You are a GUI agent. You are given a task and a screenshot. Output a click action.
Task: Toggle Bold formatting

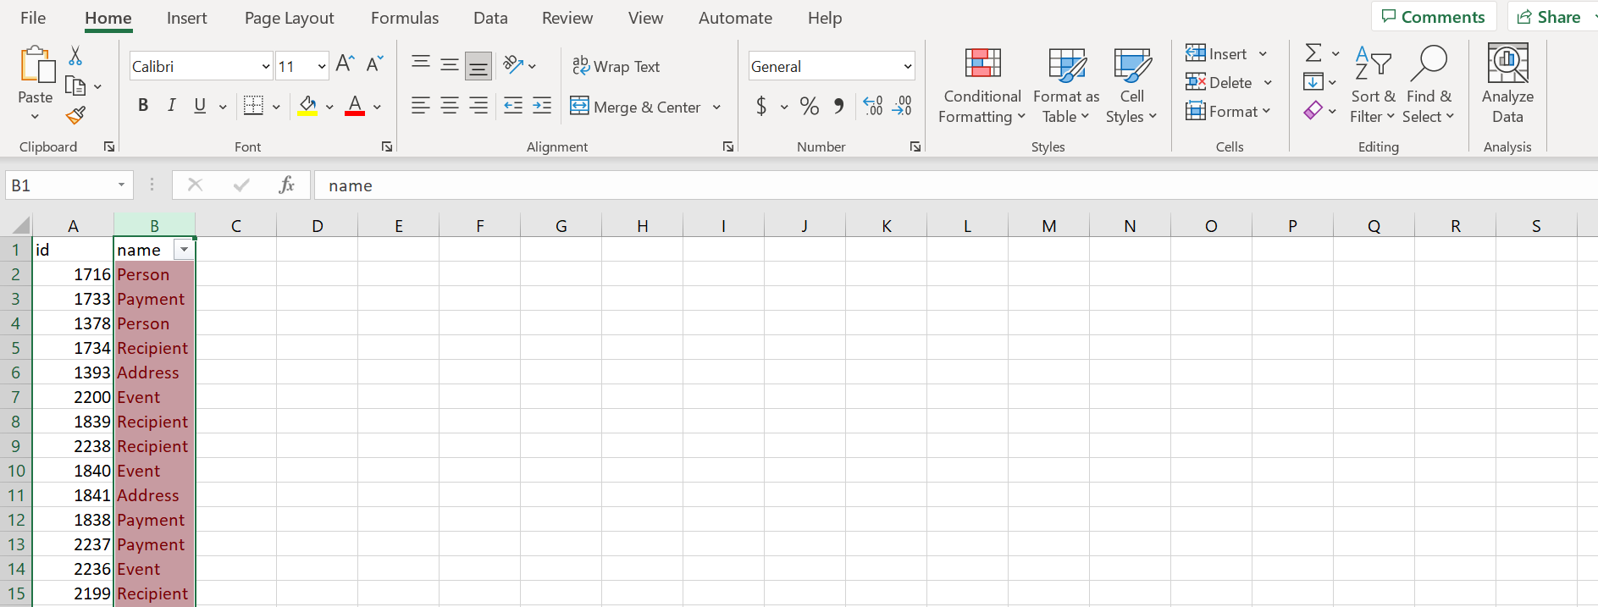[x=143, y=106]
